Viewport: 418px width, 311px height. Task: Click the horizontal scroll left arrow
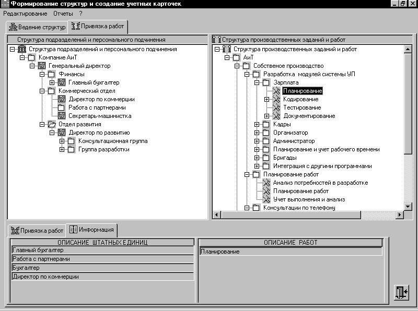pos(217,215)
